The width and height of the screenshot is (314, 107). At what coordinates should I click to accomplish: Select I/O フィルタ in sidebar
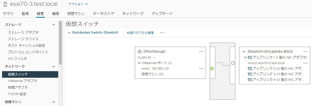[17, 58]
